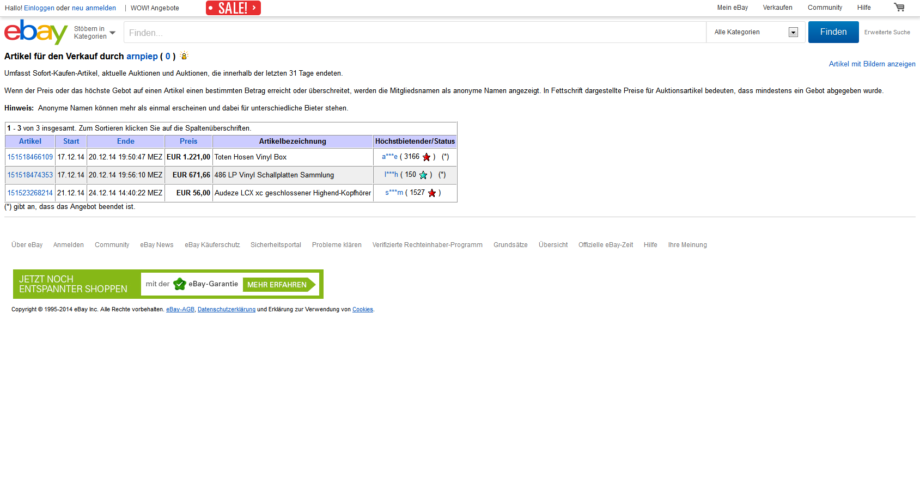Open the shopping cart icon
Viewport: 920px width, 492px height.
[x=899, y=7]
